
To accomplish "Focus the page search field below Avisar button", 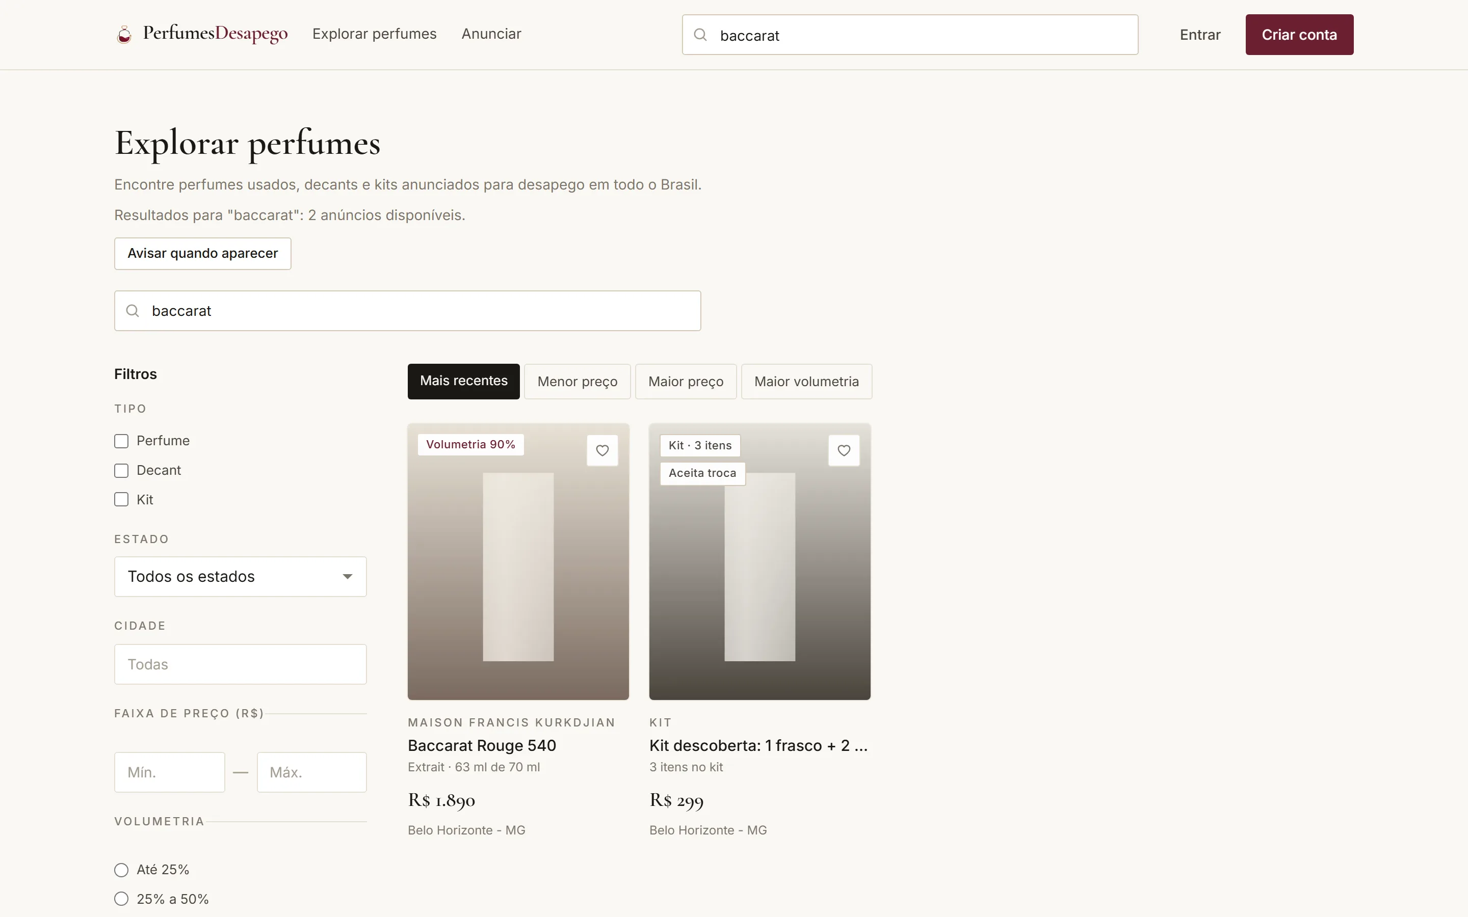I will [x=408, y=311].
